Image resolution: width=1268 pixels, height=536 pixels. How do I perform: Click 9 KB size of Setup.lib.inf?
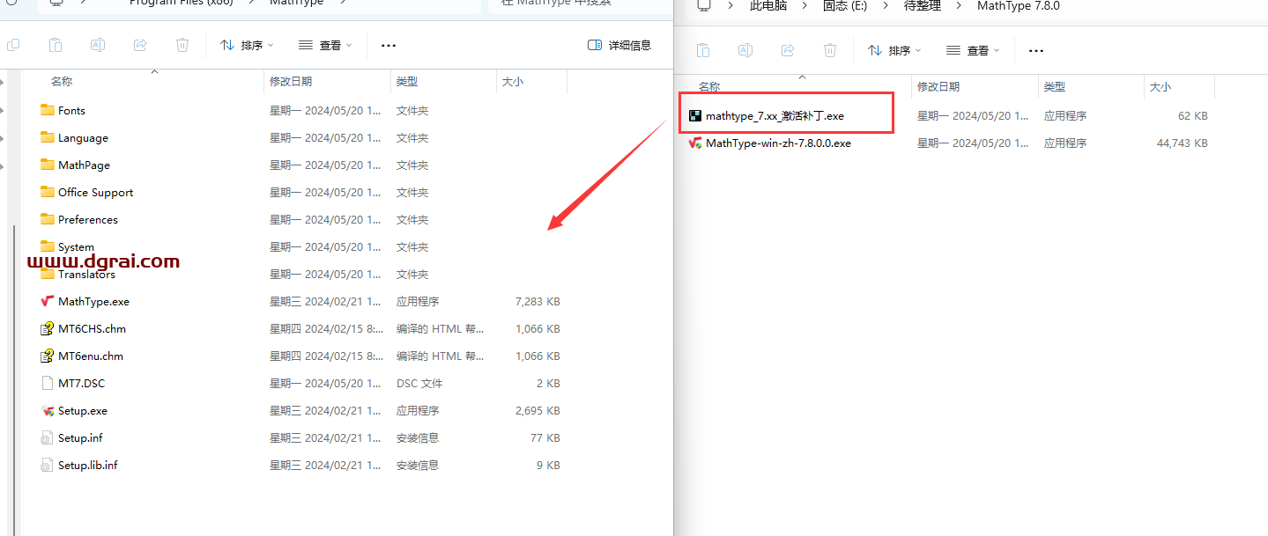[548, 465]
